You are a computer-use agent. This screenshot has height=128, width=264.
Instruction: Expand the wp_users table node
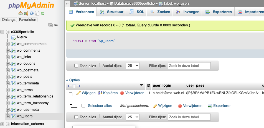point(7,116)
